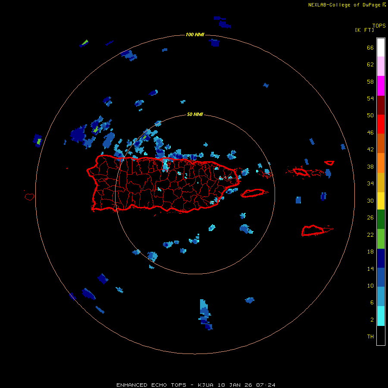Click the "26" legend value
Screen dimensions: 388x388
[370, 218]
